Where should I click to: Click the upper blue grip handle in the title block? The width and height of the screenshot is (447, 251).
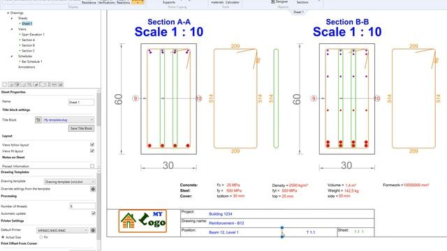282,228
